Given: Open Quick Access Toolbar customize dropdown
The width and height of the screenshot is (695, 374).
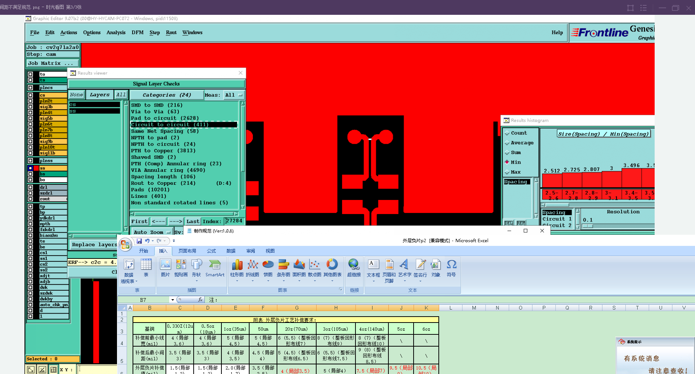Looking at the screenshot, I should [174, 241].
